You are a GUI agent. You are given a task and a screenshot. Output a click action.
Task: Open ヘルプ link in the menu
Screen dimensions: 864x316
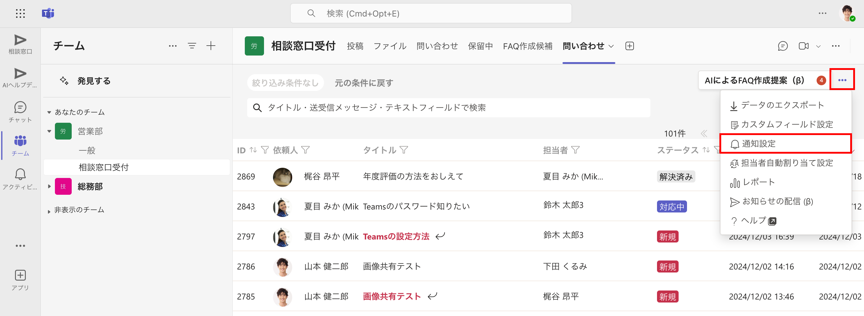click(785, 221)
